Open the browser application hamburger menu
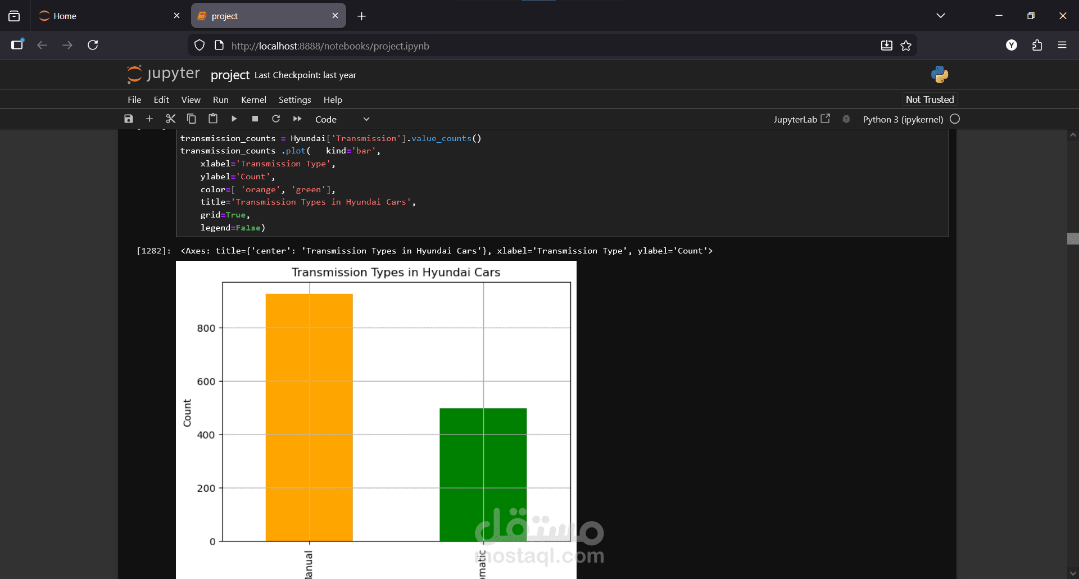1079x579 pixels. 1062,45
